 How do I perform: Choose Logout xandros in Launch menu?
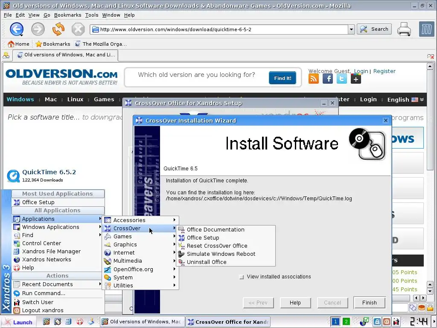58,310
